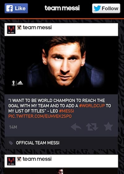Click the Twitter Follow button

[106, 8]
